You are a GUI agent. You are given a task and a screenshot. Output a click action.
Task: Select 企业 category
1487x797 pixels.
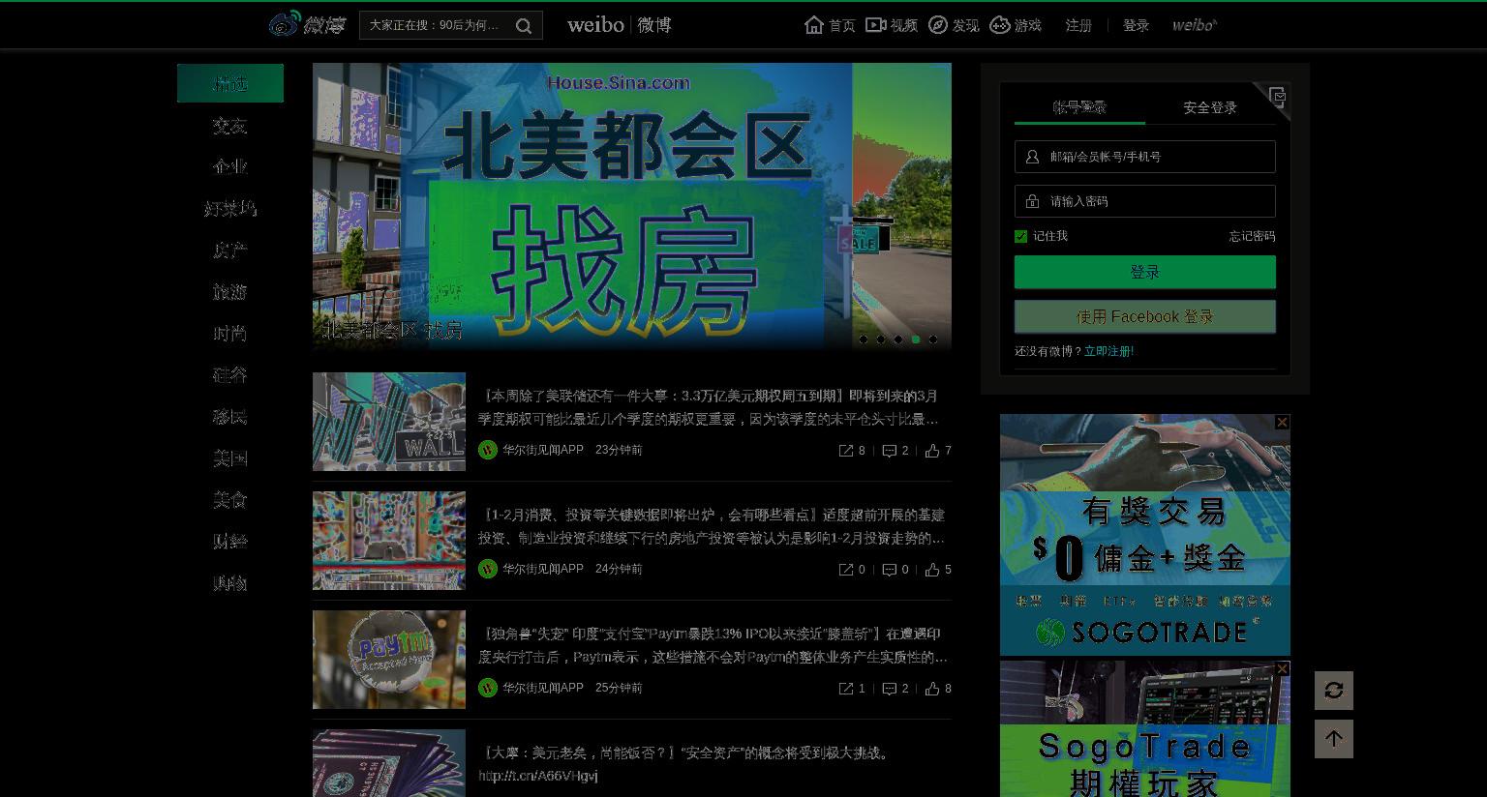click(x=230, y=166)
